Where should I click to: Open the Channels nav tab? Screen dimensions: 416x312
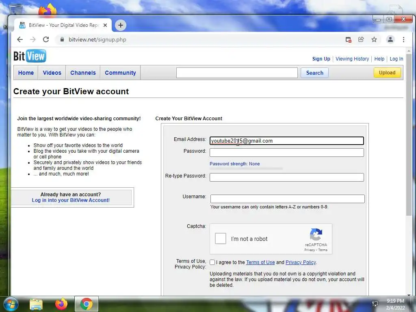[83, 73]
